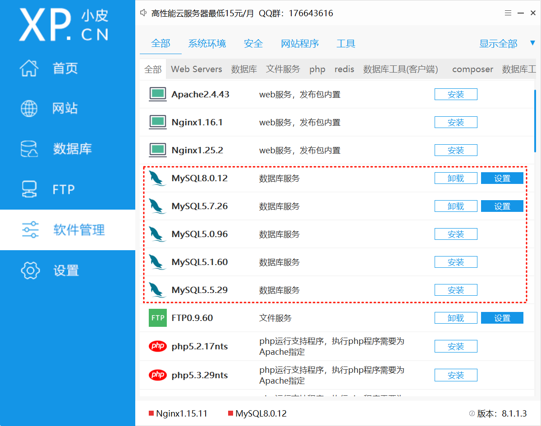Click the 高性能云服务器最低15元/月 announcement text
Viewport: 541px width, 426px height.
pos(203,13)
